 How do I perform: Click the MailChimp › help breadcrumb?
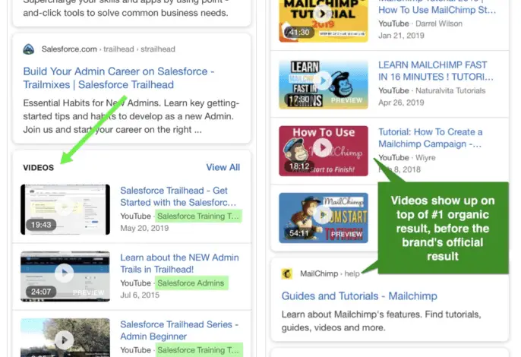330,273
